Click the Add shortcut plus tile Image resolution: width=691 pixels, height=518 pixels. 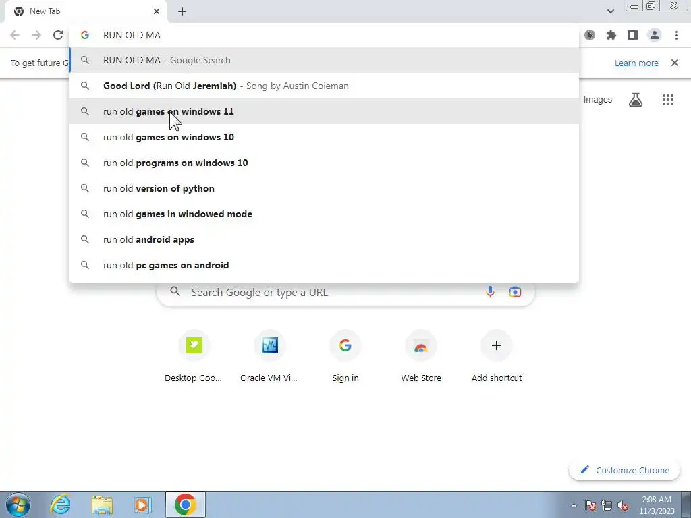coord(497,357)
